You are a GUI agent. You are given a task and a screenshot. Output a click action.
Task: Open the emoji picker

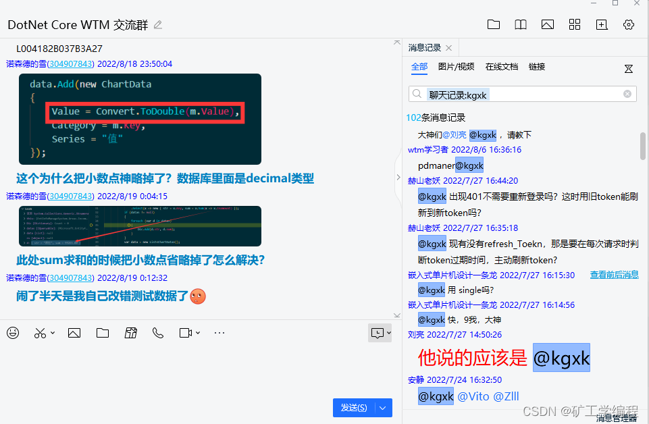(13, 332)
